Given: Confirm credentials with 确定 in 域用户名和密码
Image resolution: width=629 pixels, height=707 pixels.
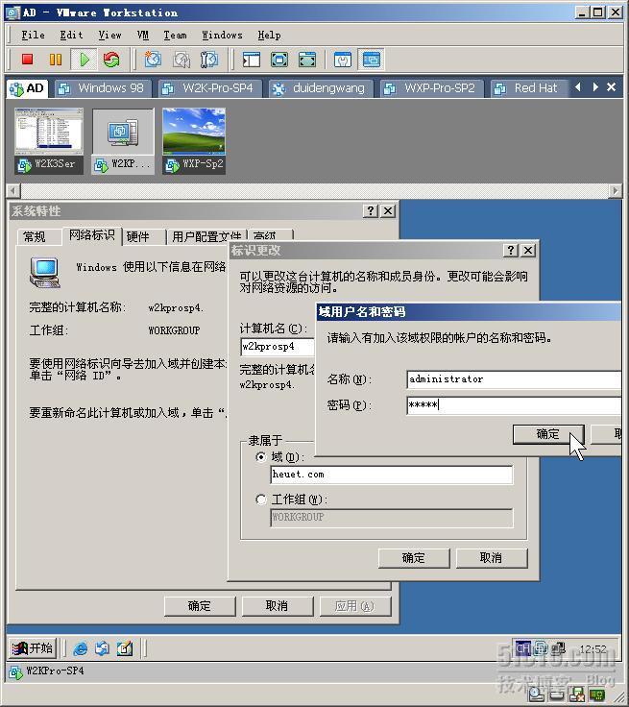Looking at the screenshot, I should coord(547,434).
